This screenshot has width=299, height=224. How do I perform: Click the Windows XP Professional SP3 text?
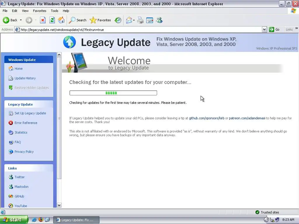pyautogui.click(x=277, y=48)
